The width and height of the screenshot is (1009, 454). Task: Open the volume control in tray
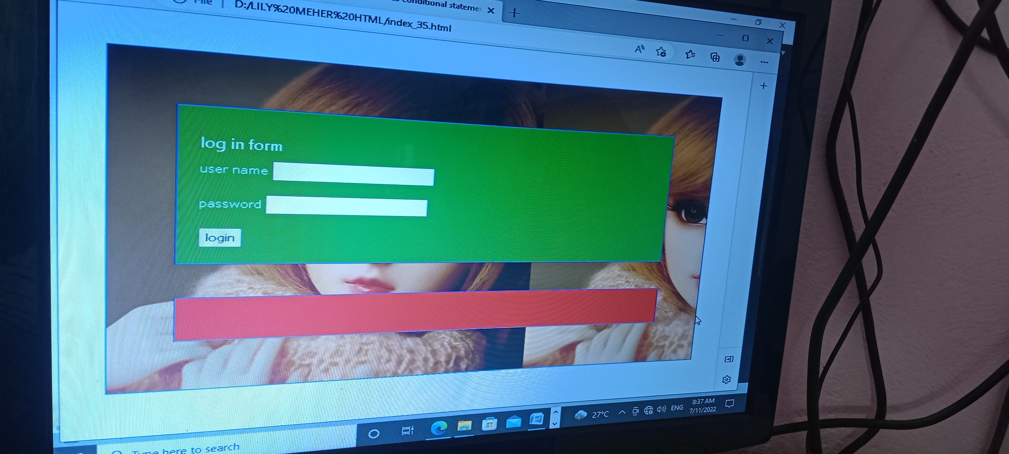coord(661,409)
